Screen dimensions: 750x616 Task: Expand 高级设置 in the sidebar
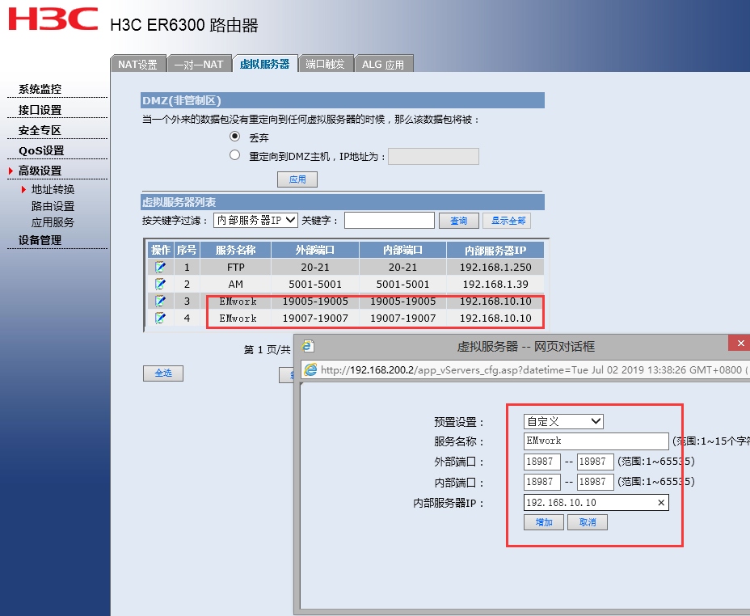point(40,171)
